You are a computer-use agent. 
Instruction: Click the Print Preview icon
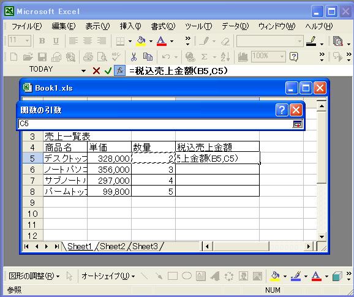[102, 57]
